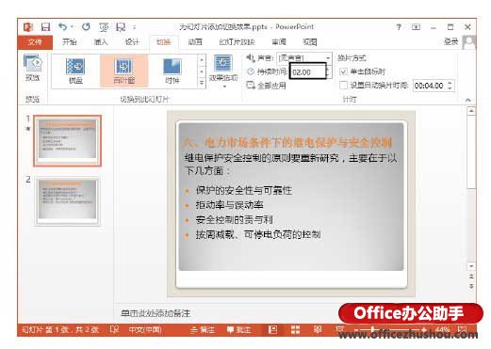This screenshot has width=491, height=349.
Task: Click the Help question mark icon
Action: click(399, 27)
